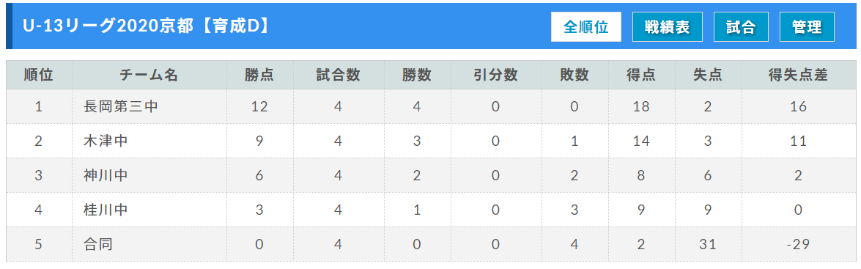Click the 試合数 column header

pos(339,75)
